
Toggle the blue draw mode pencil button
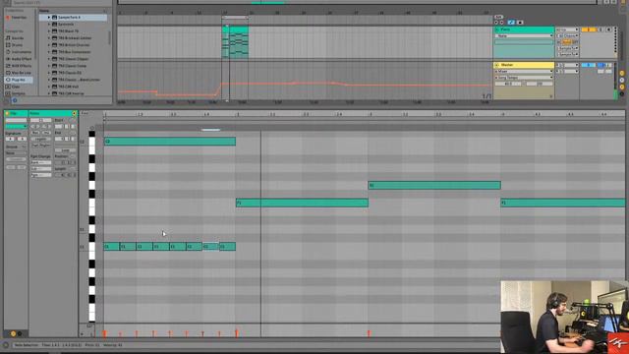click(511, 23)
